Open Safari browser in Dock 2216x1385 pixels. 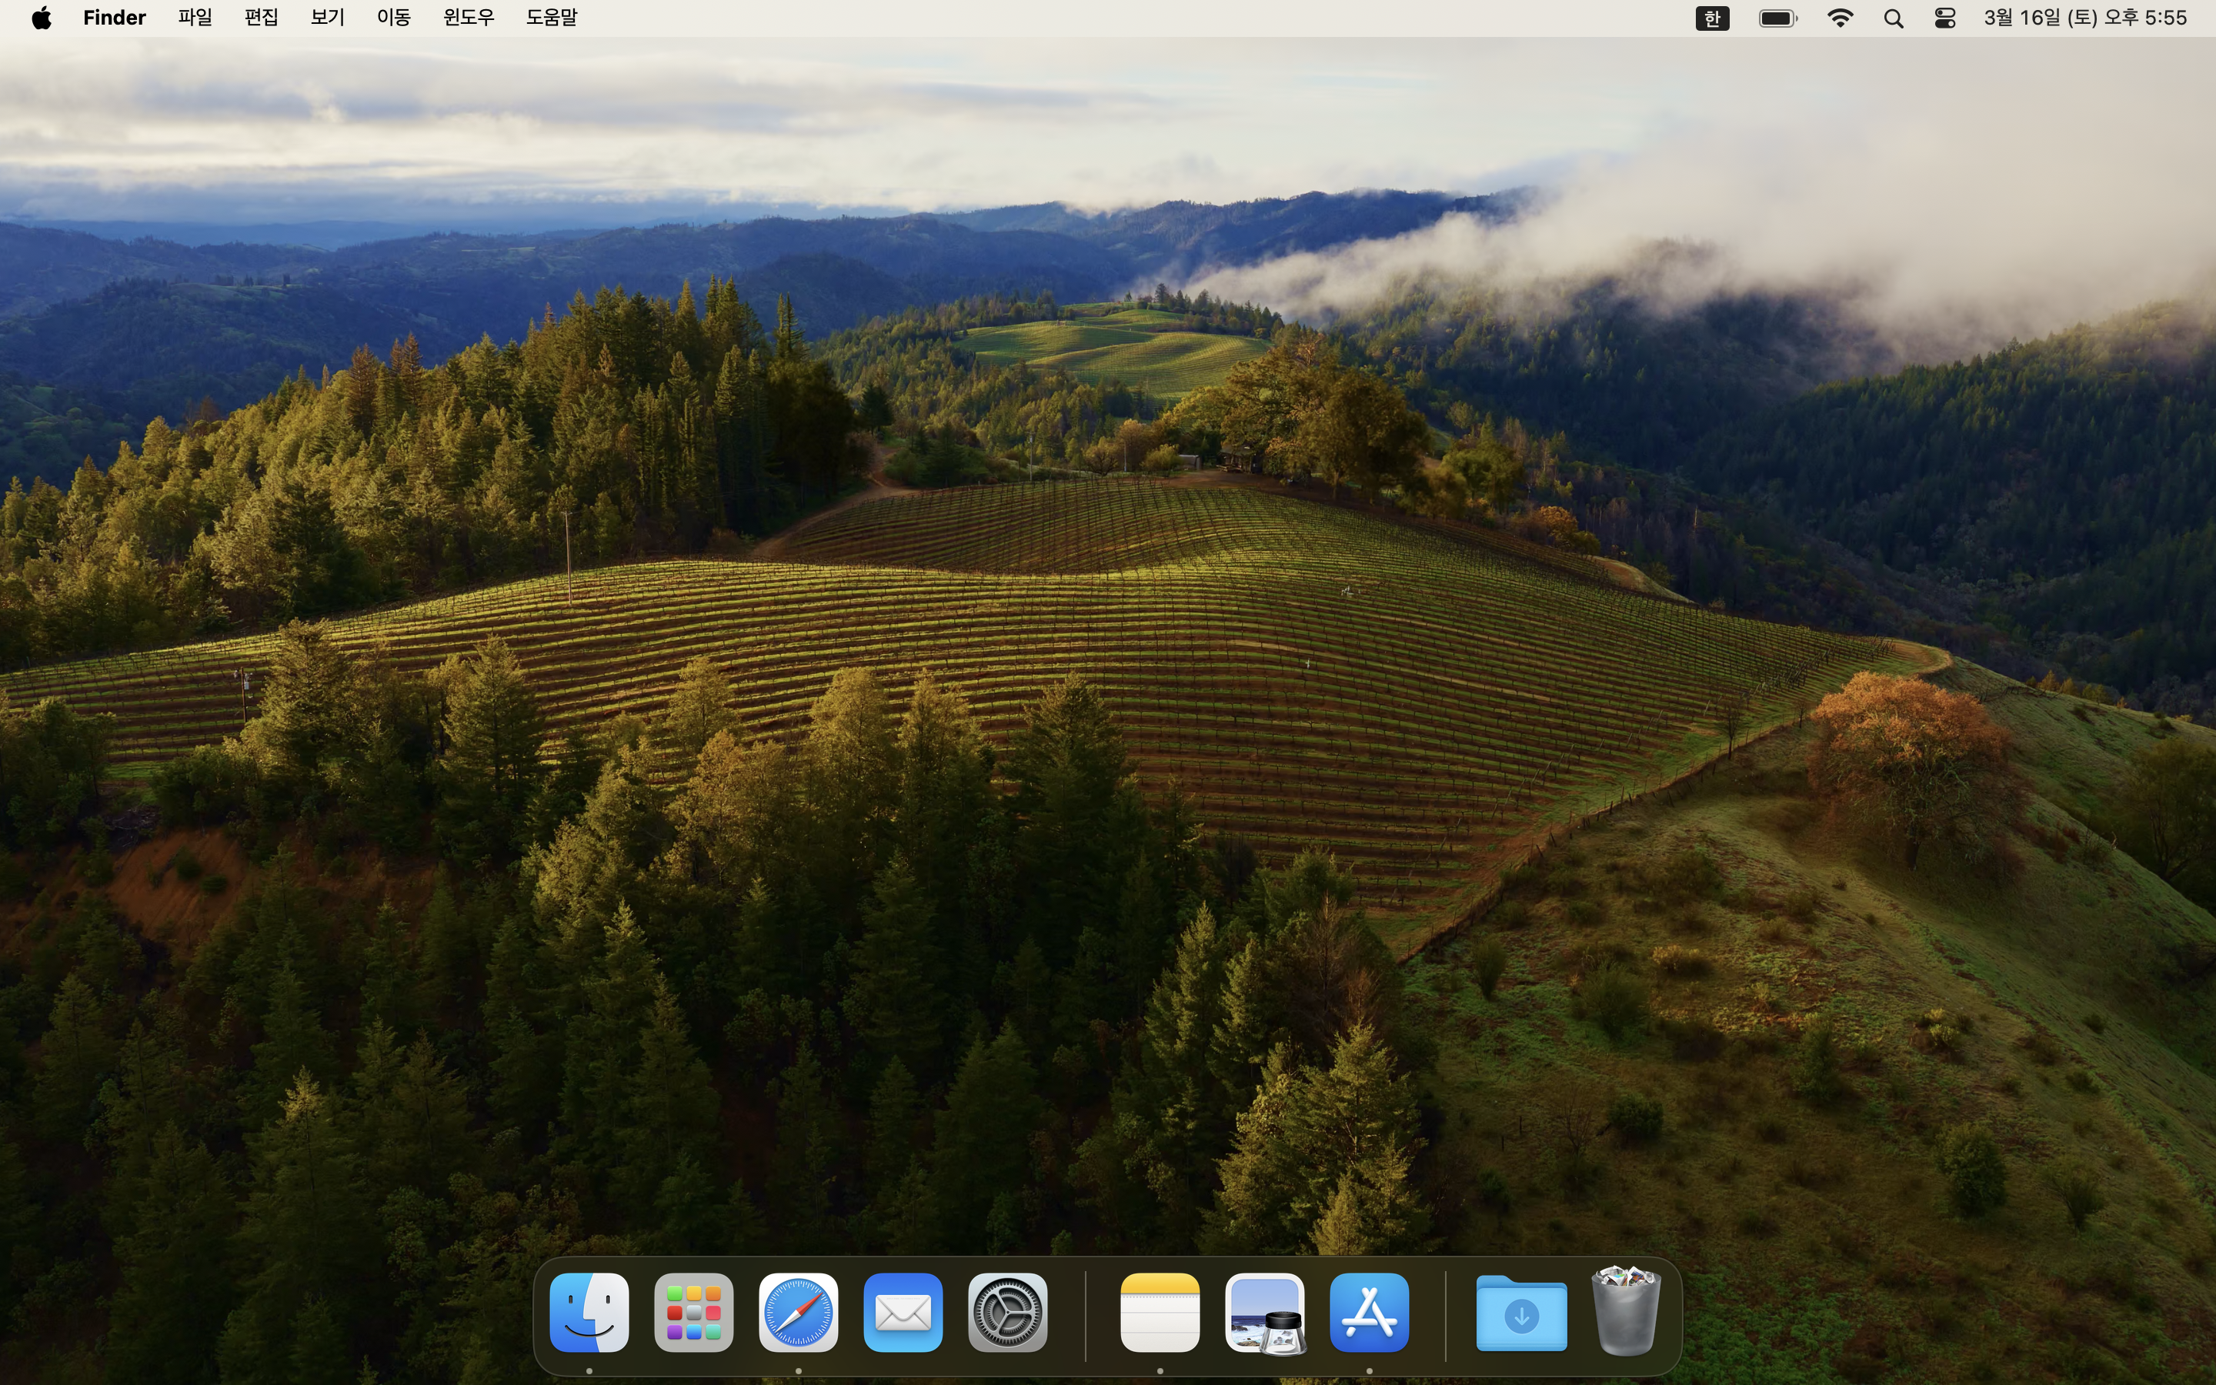[798, 1312]
